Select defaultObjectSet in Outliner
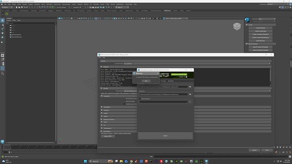The width and height of the screenshot is (292, 164). tap(17, 37)
